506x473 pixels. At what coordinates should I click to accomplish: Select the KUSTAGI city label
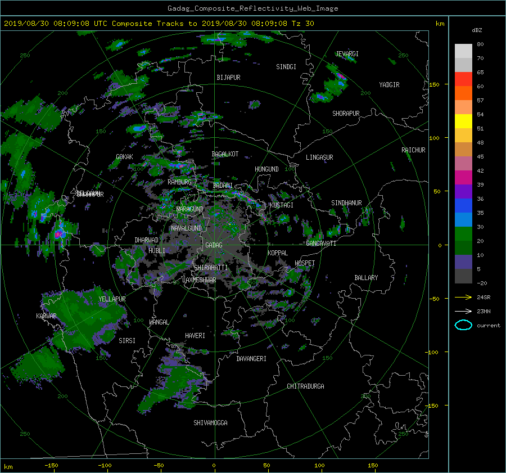click(282, 205)
